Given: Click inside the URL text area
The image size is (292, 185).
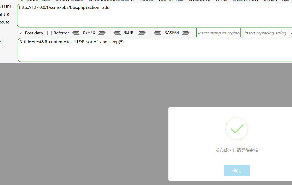Looking at the screenshot, I should [x=155, y=16].
